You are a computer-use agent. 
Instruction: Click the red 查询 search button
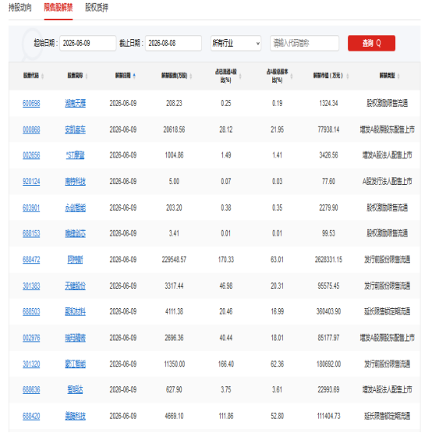[x=371, y=44]
